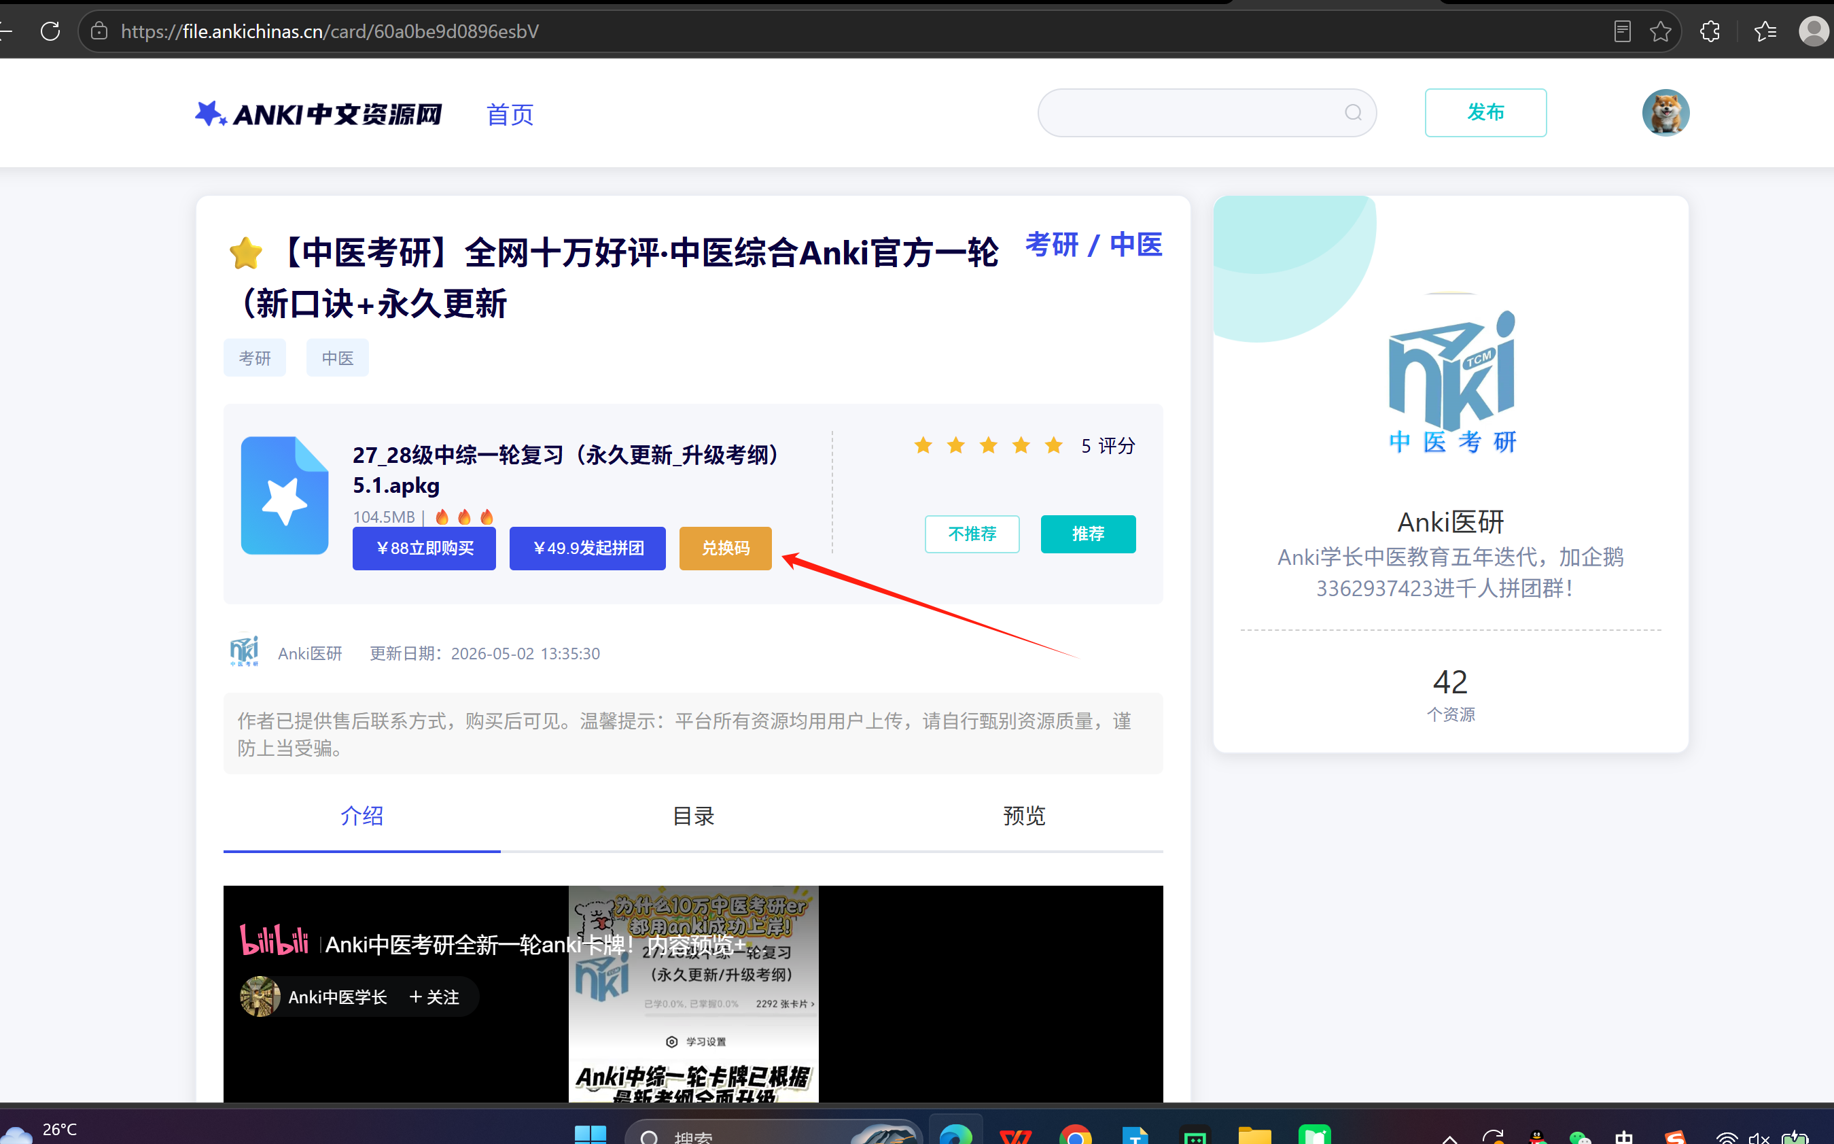Viewport: 1834px width, 1144px height.
Task: Click the 更新日期 2026-05-02 timestamp
Action: [x=484, y=653]
